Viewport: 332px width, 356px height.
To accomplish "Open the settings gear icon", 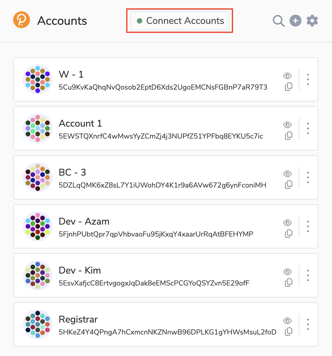I will (312, 21).
